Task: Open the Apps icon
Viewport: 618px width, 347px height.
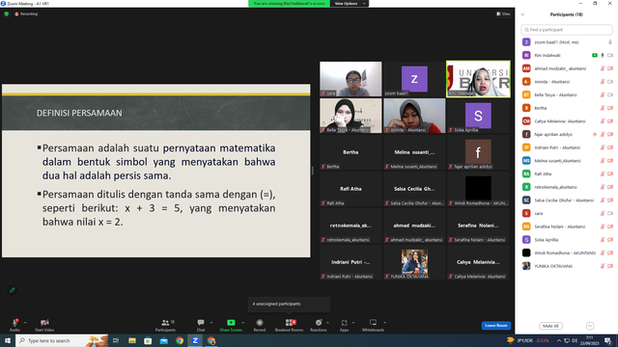Action: coord(344,323)
